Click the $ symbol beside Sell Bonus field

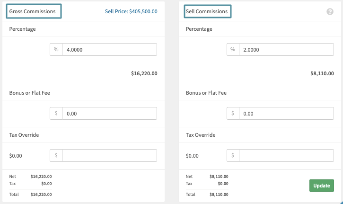click(233, 114)
